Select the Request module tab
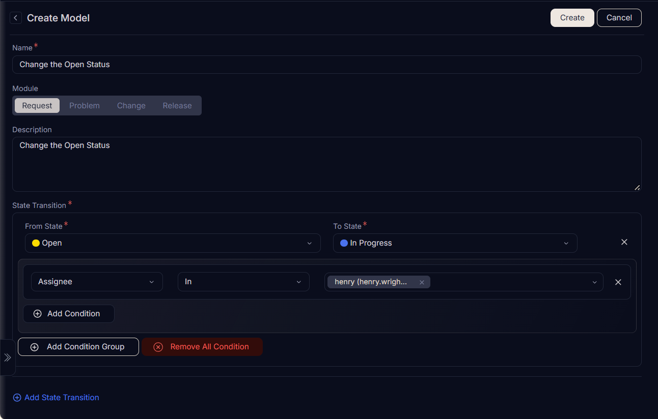Screen dimensions: 658x419 [x=37, y=106]
